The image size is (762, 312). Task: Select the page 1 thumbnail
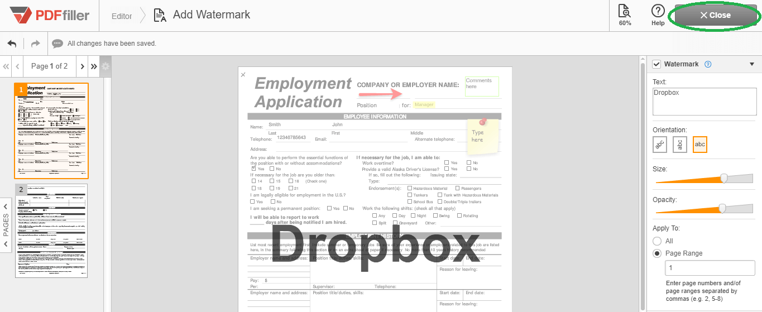pyautogui.click(x=51, y=131)
